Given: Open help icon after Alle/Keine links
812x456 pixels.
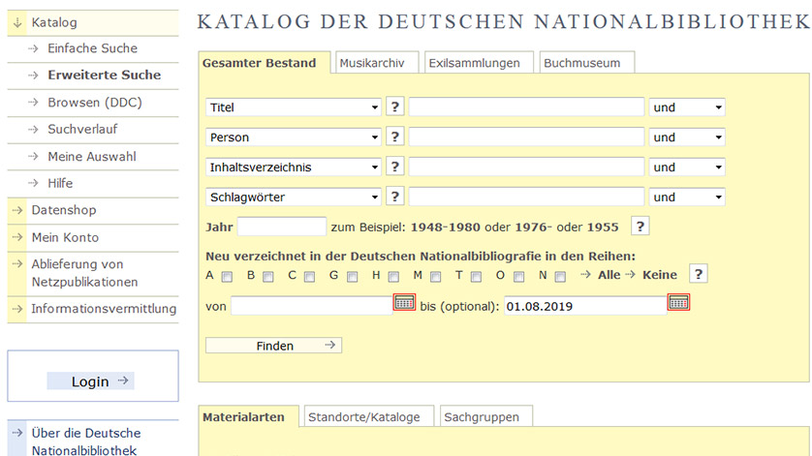Looking at the screenshot, I should point(698,275).
